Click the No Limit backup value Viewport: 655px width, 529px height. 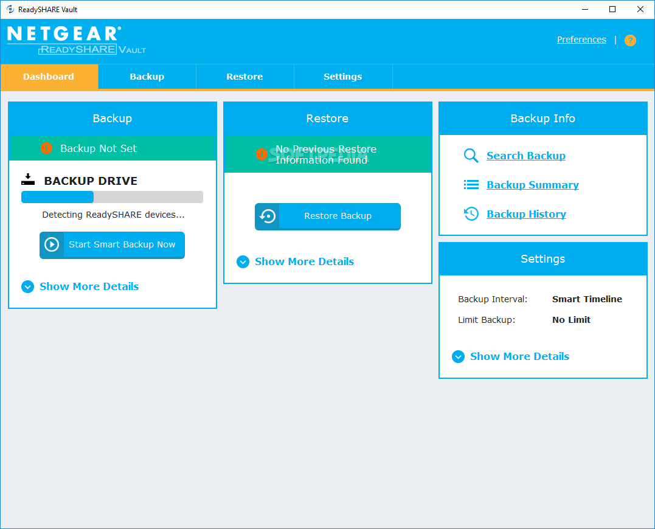[571, 320]
